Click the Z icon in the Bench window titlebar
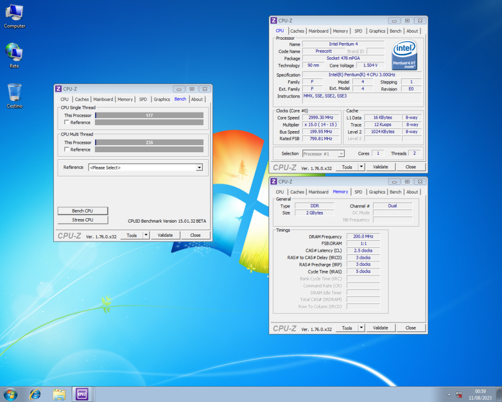The image size is (502, 402). coord(58,88)
